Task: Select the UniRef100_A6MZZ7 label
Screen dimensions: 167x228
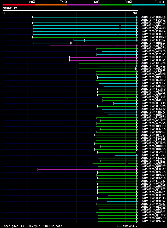Action: pyautogui.click(x=153, y=43)
